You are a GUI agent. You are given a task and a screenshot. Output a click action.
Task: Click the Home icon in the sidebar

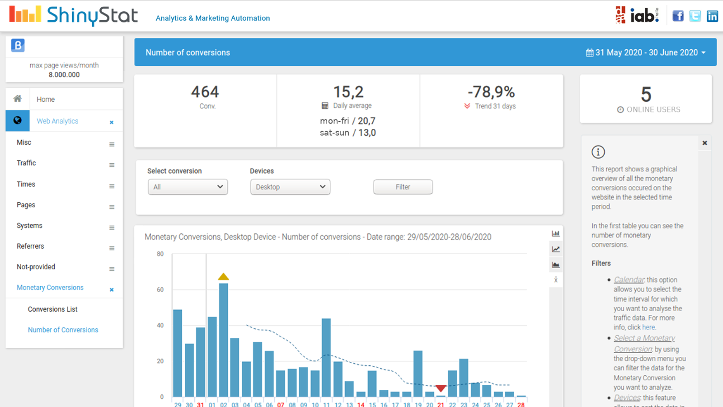[17, 99]
